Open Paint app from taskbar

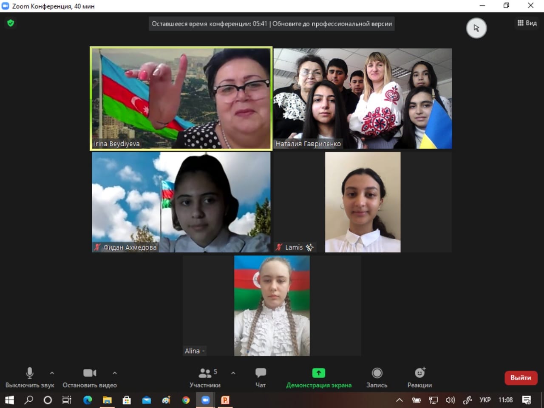tap(166, 400)
